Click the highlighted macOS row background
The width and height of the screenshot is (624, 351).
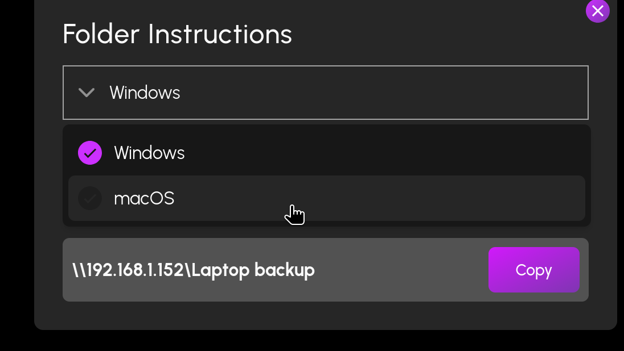point(378,198)
